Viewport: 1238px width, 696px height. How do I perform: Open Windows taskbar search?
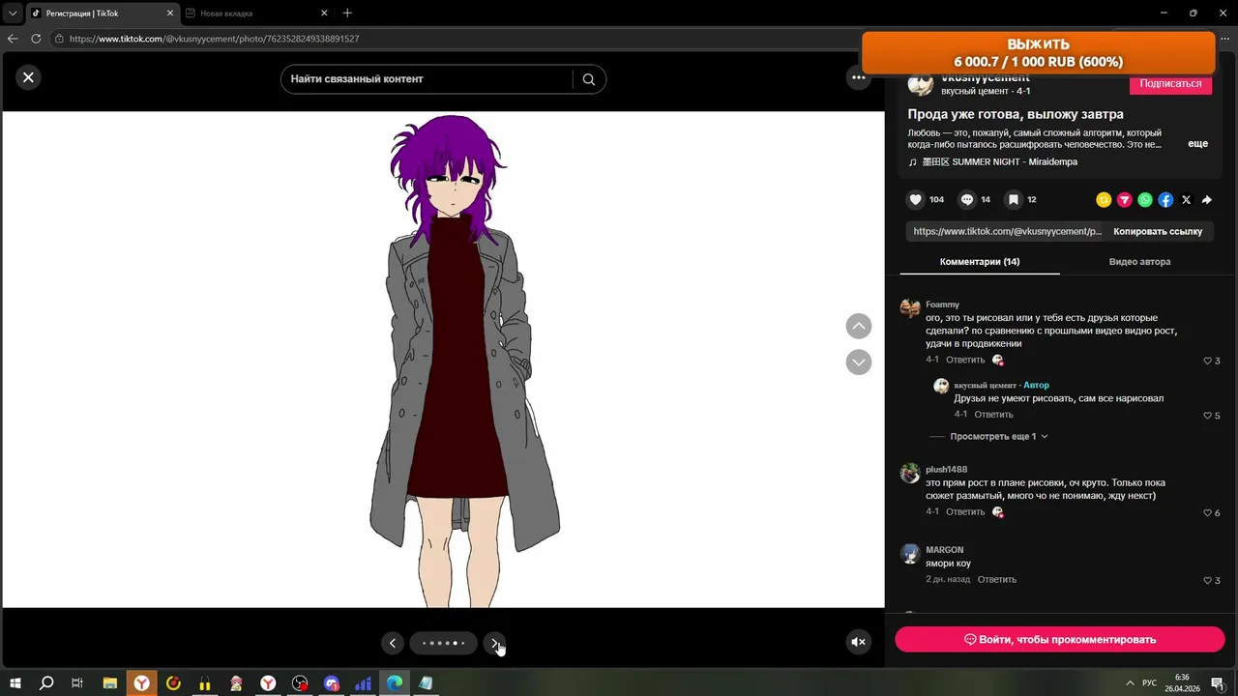click(x=45, y=683)
